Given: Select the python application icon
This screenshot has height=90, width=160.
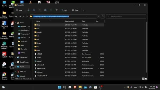Looking at the screenshot, I should (x=35, y=61).
